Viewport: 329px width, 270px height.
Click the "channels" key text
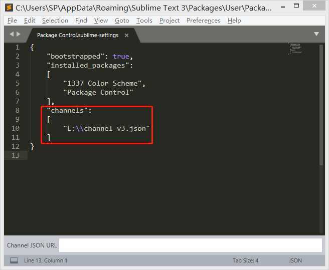coord(67,111)
